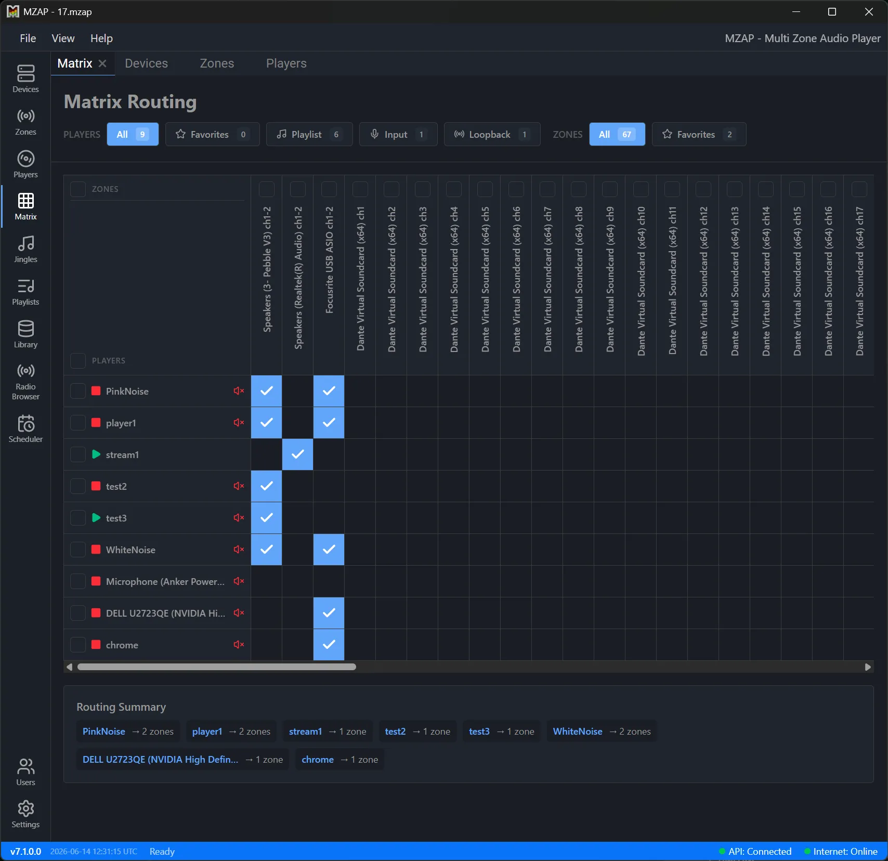The width and height of the screenshot is (888, 861).
Task: Check the stream1 row checkbox
Action: point(78,454)
